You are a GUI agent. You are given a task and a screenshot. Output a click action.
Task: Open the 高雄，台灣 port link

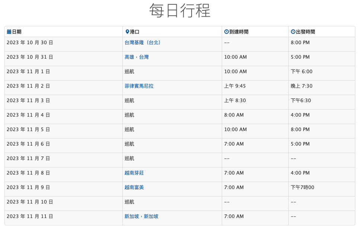point(137,57)
